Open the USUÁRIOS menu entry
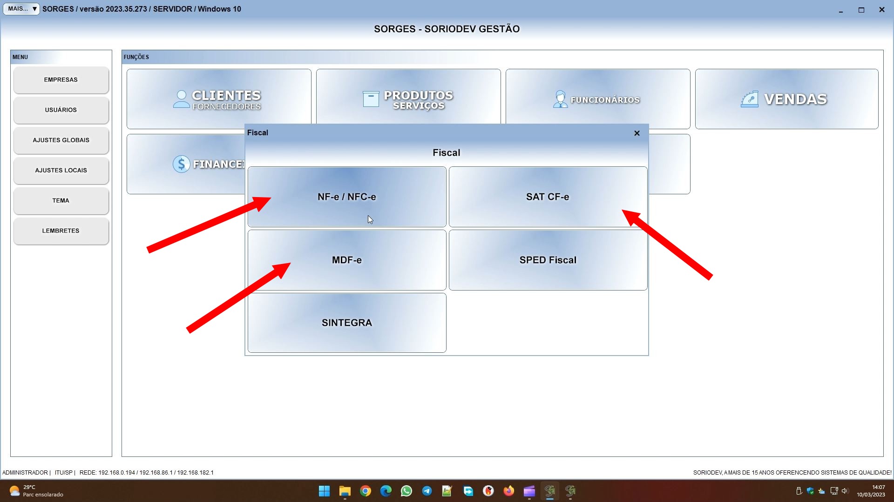Image resolution: width=894 pixels, height=502 pixels. coord(61,110)
